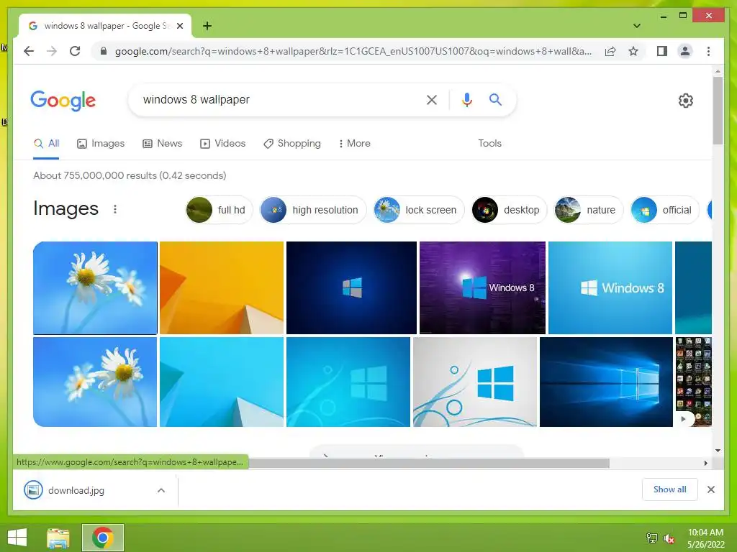Open Chrome's three-dot menu
The image size is (737, 552).
click(x=708, y=51)
